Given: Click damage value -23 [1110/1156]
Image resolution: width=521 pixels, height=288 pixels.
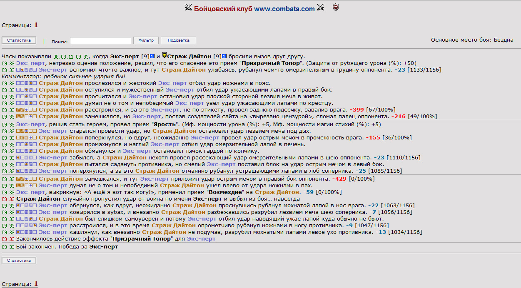Looking at the screenshot, I should [x=397, y=158].
